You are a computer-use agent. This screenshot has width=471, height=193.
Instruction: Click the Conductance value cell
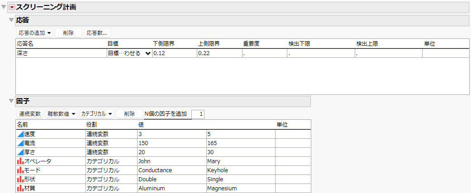(x=171, y=170)
